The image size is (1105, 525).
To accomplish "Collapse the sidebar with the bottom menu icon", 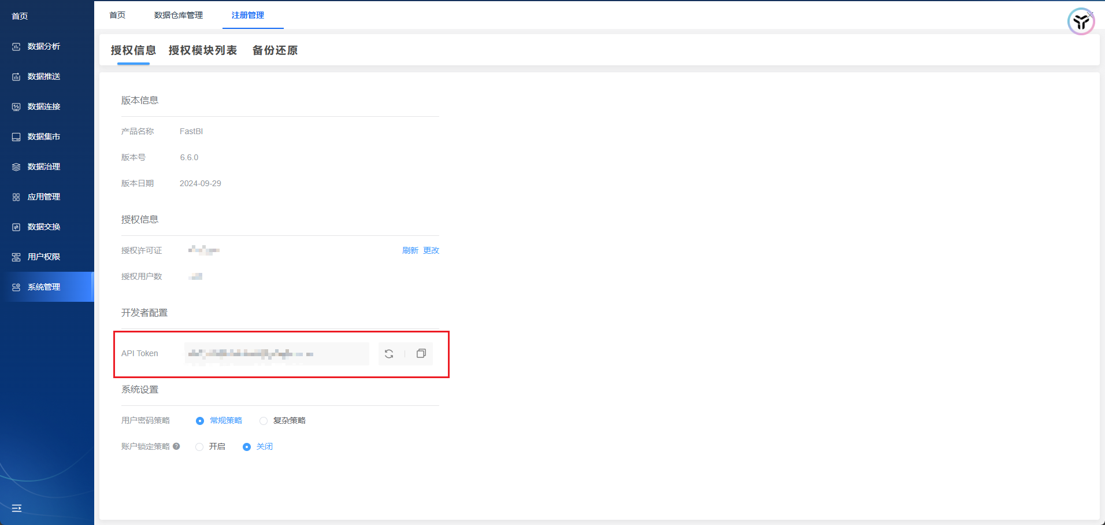I will pos(17,508).
